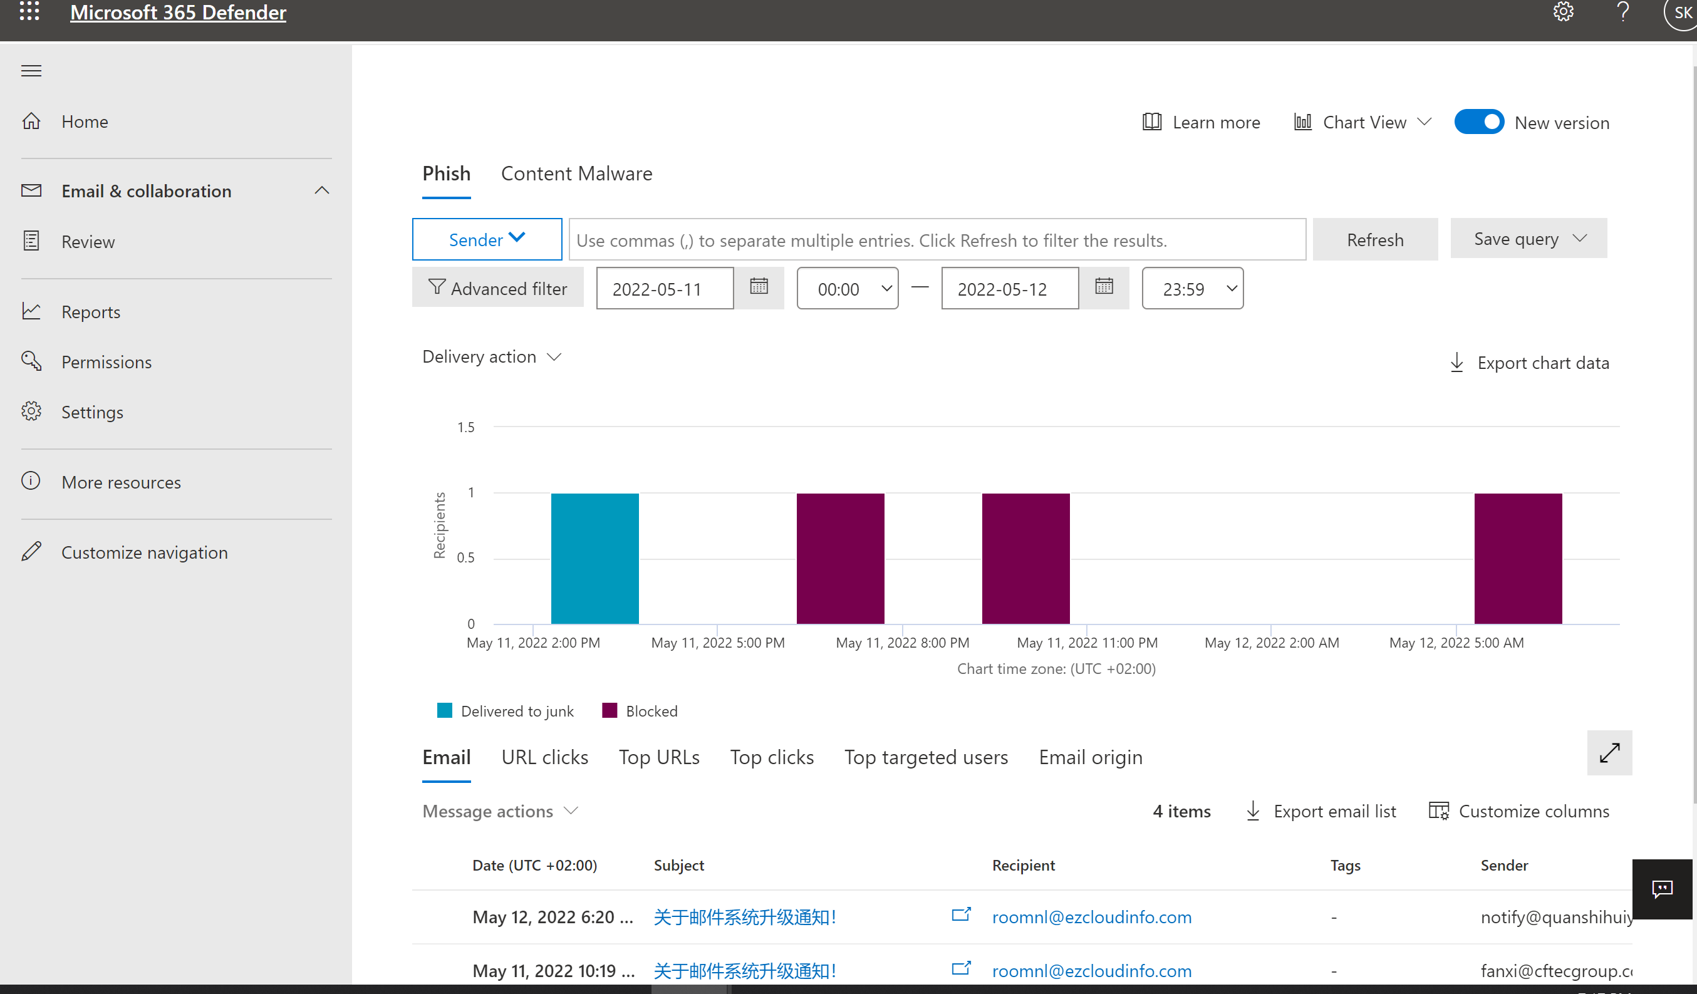Viewport: 1697px width, 994px height.
Task: Select the Top URLs tab
Action: point(658,758)
